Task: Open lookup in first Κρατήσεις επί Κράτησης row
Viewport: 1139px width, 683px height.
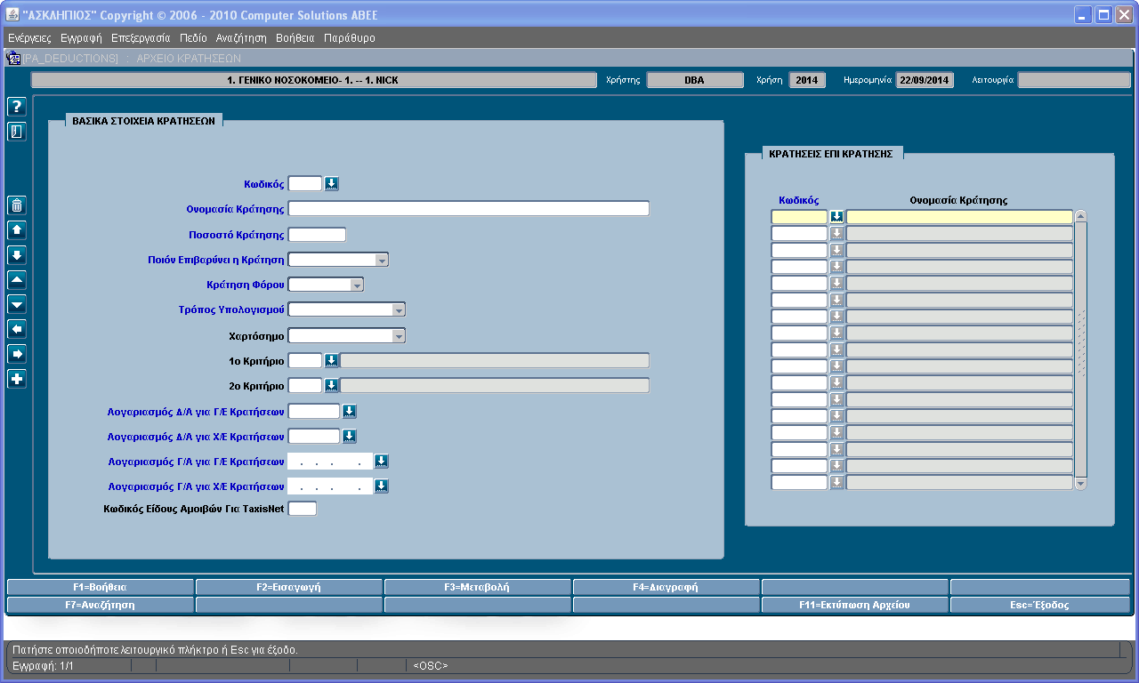Action: click(836, 216)
